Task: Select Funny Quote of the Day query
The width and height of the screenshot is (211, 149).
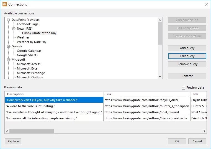Action: [39, 33]
